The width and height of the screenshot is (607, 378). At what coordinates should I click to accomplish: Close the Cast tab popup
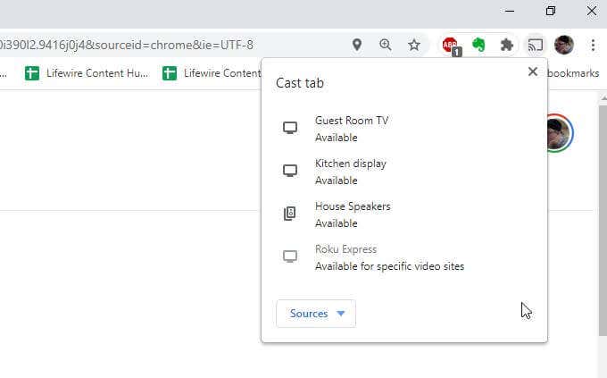click(533, 71)
